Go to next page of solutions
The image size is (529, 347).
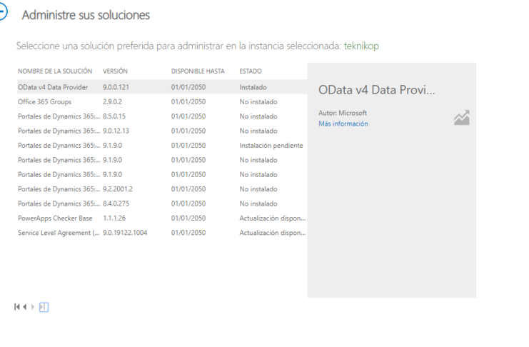(33, 307)
